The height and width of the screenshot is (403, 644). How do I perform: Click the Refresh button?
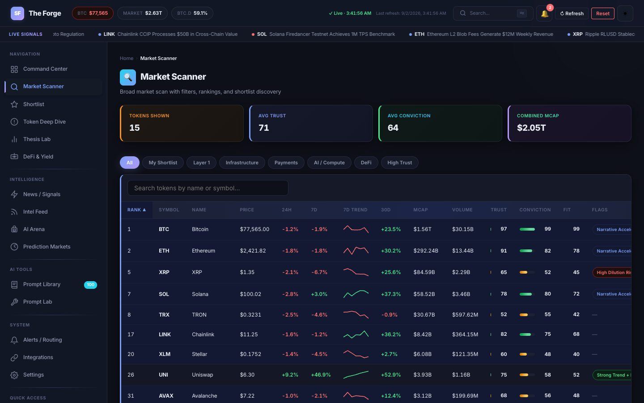coord(572,13)
